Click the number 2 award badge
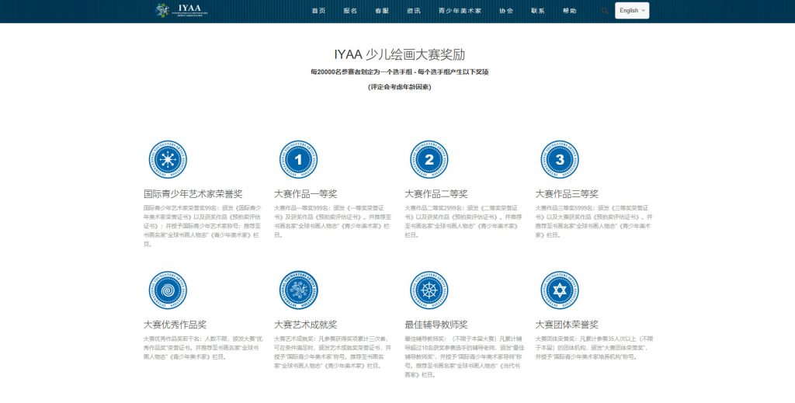This screenshot has width=795, height=403. pyautogui.click(x=429, y=160)
